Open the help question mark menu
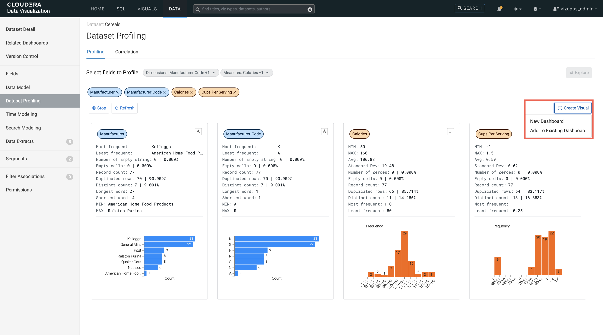This screenshot has width=603, height=335. click(537, 9)
